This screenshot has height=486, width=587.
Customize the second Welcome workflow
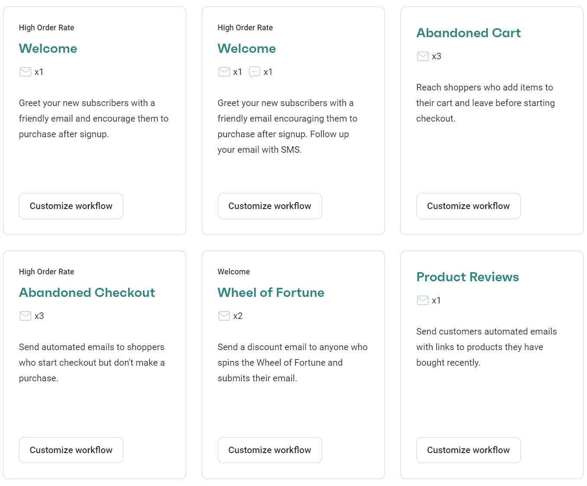point(269,206)
